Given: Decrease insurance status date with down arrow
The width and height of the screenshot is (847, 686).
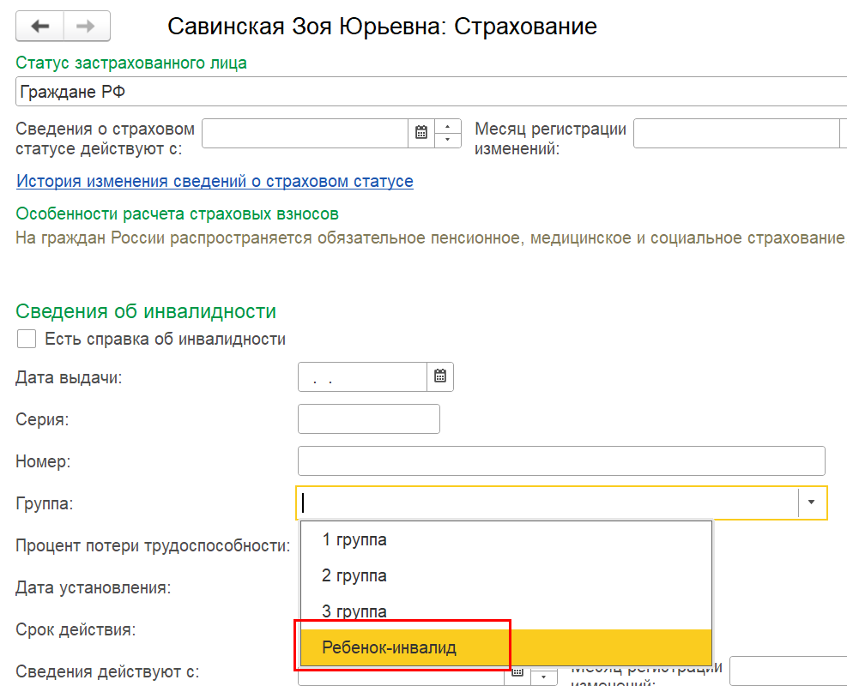Looking at the screenshot, I should pos(448,141).
